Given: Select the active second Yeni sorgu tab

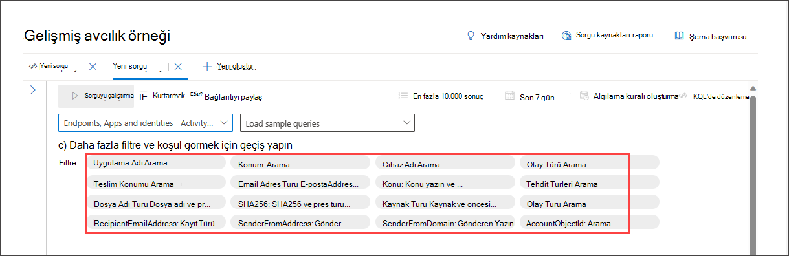Looking at the screenshot, I should [x=130, y=66].
